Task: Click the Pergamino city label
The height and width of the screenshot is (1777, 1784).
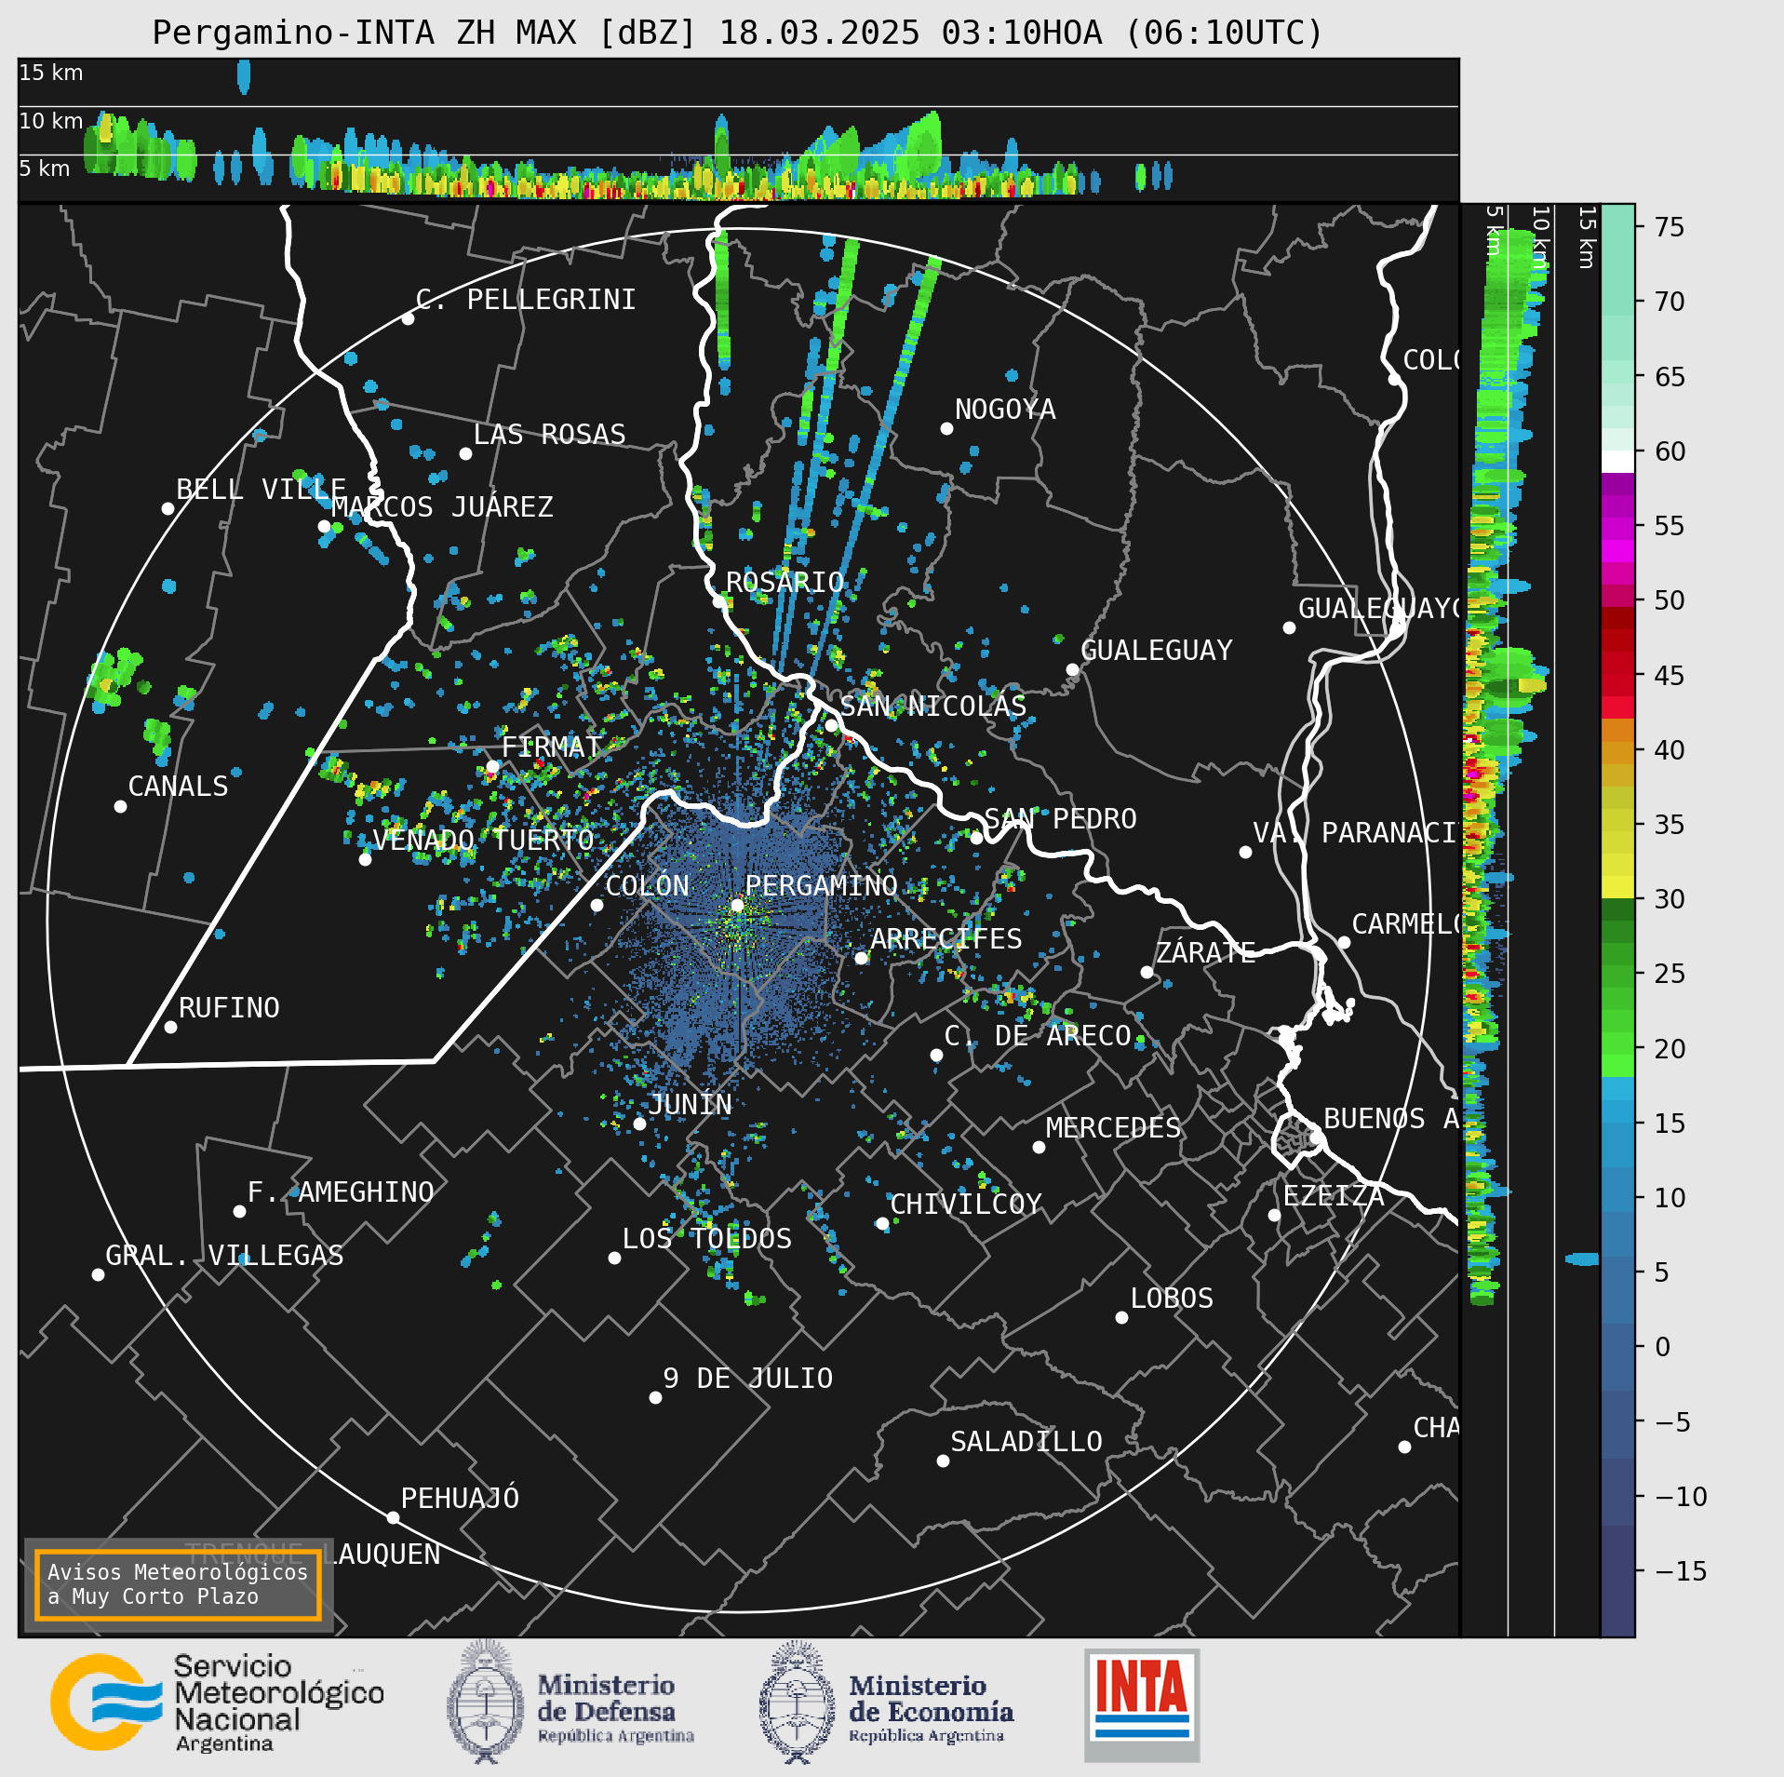Action: 822,886
